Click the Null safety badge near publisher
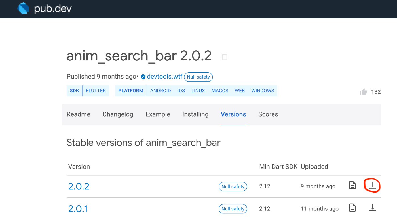The image size is (397, 218). [x=198, y=77]
